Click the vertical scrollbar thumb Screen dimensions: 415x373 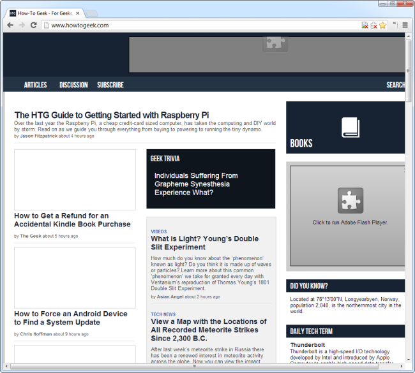pyautogui.click(x=408, y=71)
